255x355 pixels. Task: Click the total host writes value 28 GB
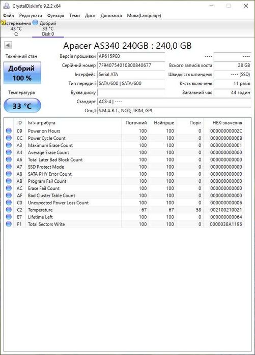pos(233,66)
